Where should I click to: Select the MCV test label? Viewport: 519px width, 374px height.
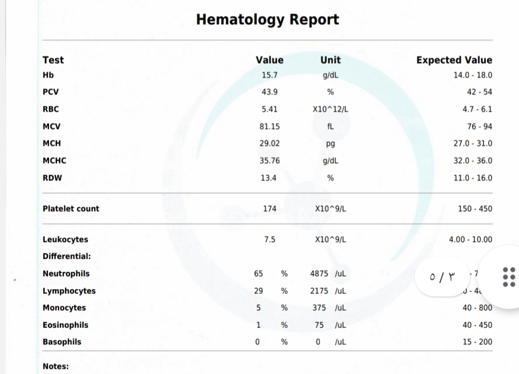(51, 126)
